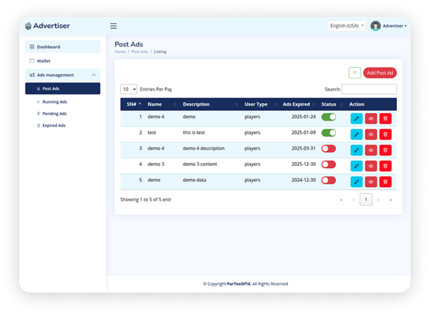Open the English (USA) language dropdown
The width and height of the screenshot is (430, 314).
pyautogui.click(x=347, y=26)
